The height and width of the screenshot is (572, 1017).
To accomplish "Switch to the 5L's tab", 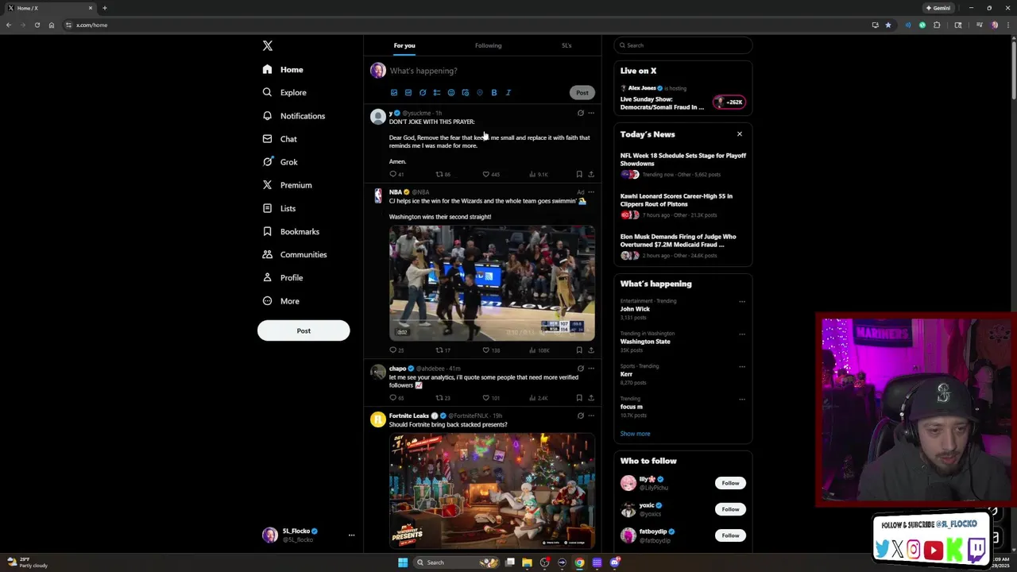I will pyautogui.click(x=567, y=45).
